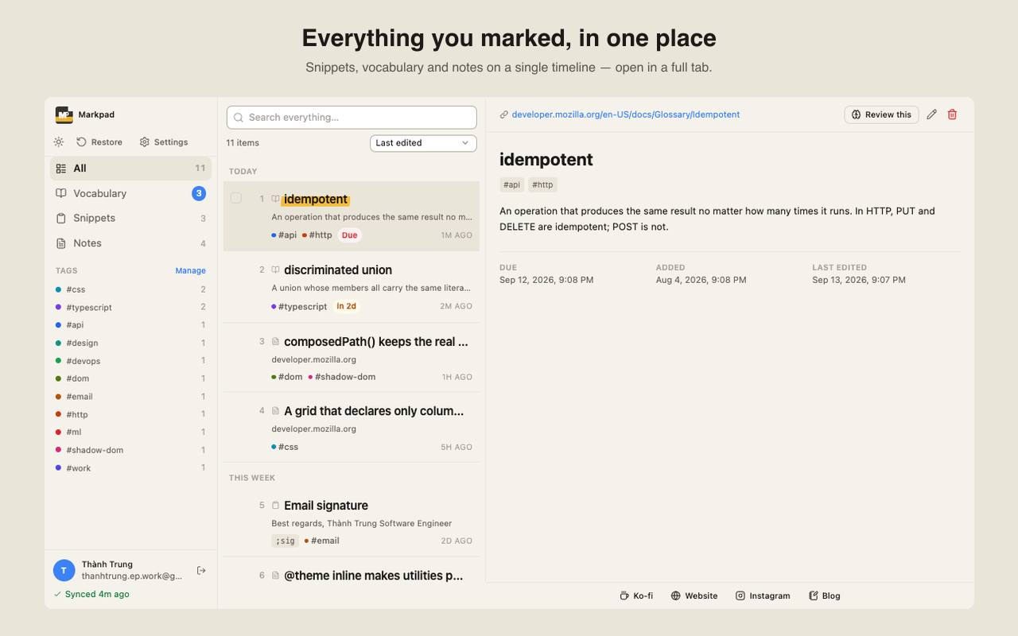Screen dimensions: 1018x636
Task: Open the composedPath() note
Action: (352, 359)
